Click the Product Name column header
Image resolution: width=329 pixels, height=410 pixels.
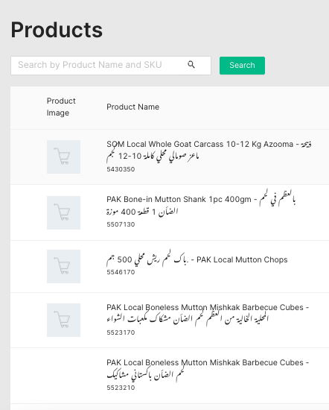[133, 107]
